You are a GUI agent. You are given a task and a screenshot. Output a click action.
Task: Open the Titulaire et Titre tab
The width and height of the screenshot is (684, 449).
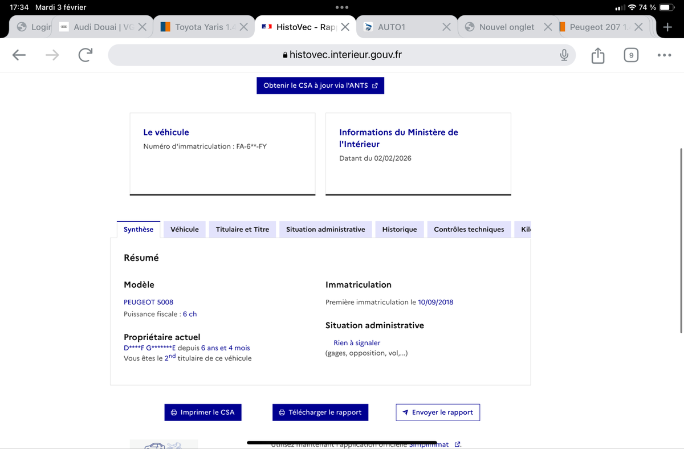click(242, 229)
